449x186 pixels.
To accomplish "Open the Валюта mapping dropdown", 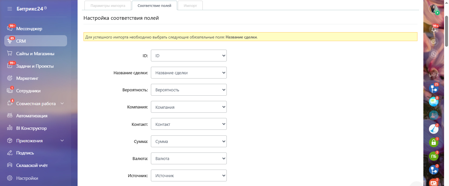I will (189, 158).
